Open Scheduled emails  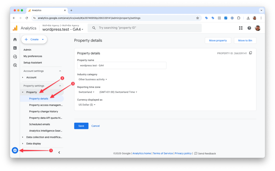pos(39,124)
